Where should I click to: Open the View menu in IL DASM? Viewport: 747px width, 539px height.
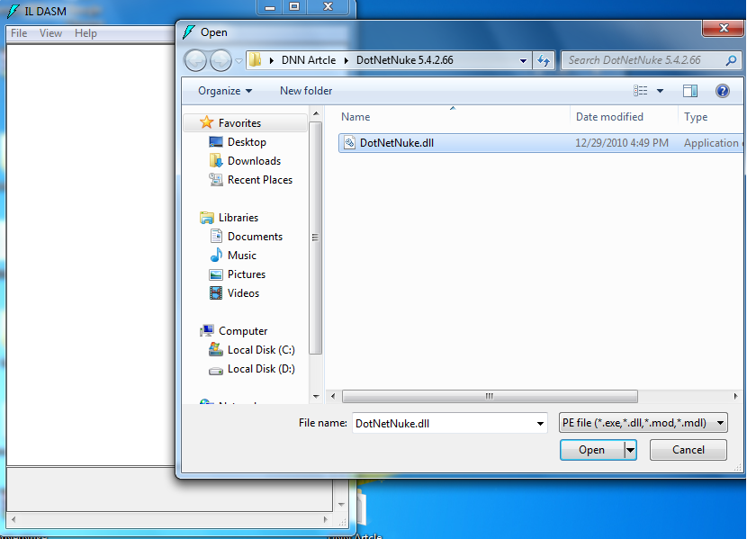50,33
